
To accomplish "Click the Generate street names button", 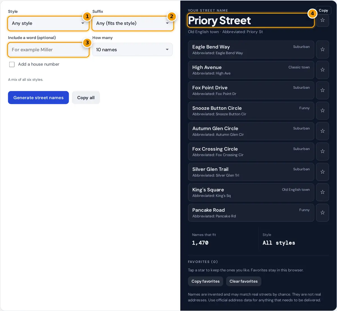I will (x=38, y=97).
